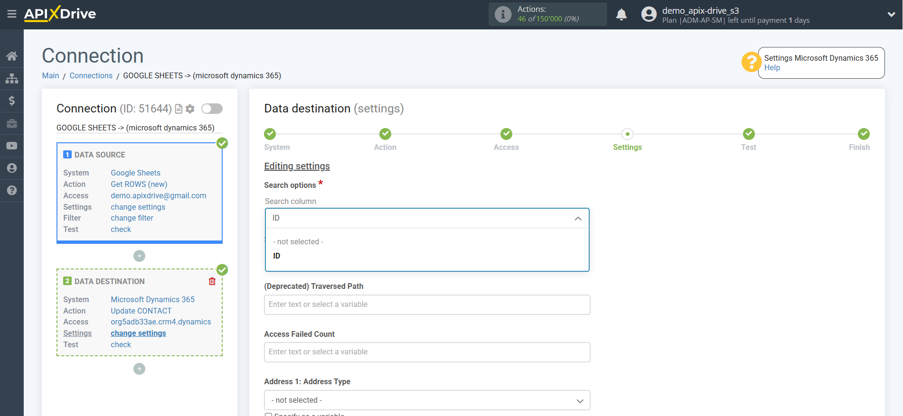Add step below data destination
The width and height of the screenshot is (903, 416).
click(x=139, y=369)
